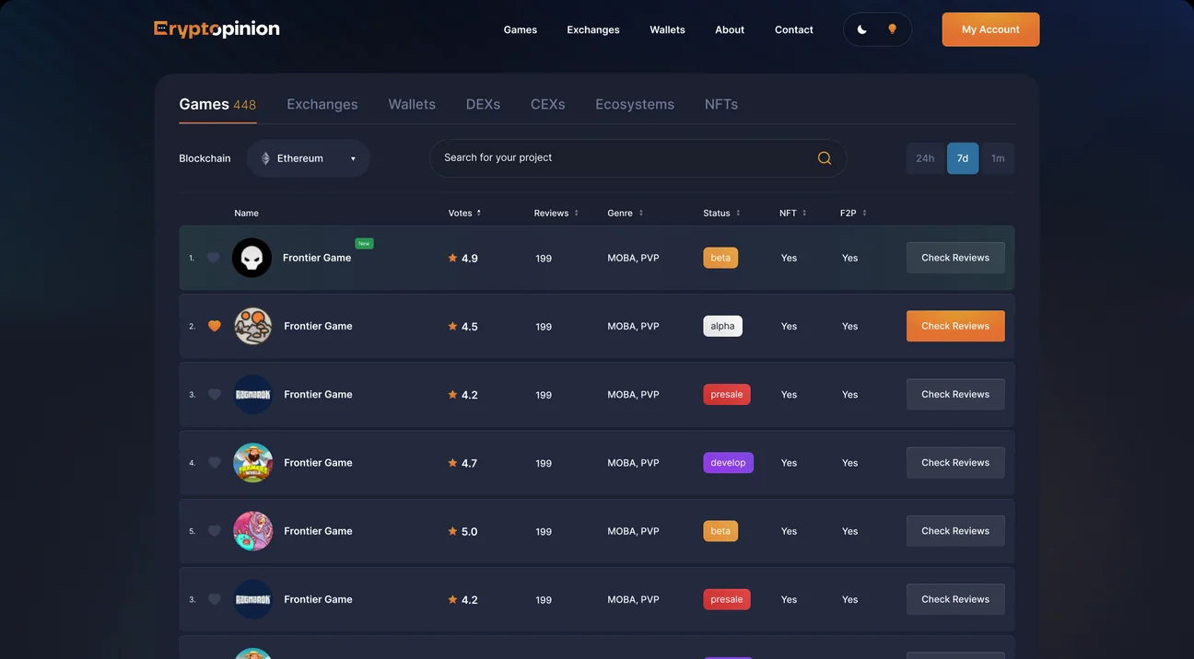
Task: Switch to the CEXs tab
Action: pyautogui.click(x=548, y=104)
